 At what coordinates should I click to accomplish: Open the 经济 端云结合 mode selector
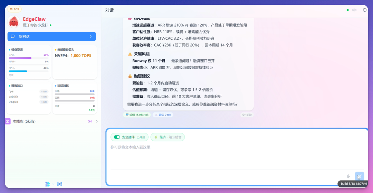pos(168,137)
